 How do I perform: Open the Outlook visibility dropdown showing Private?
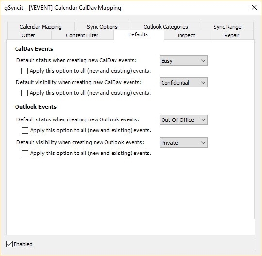tap(183, 142)
